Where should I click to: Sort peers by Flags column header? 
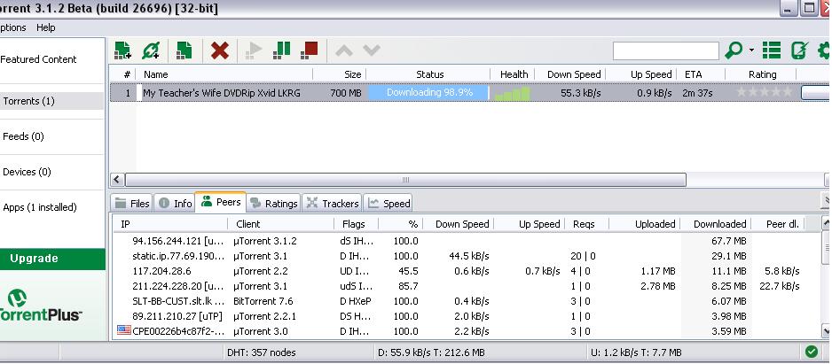click(x=356, y=223)
